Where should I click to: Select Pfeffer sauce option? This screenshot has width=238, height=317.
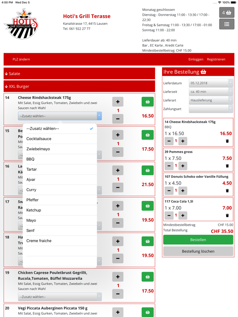coord(59,200)
